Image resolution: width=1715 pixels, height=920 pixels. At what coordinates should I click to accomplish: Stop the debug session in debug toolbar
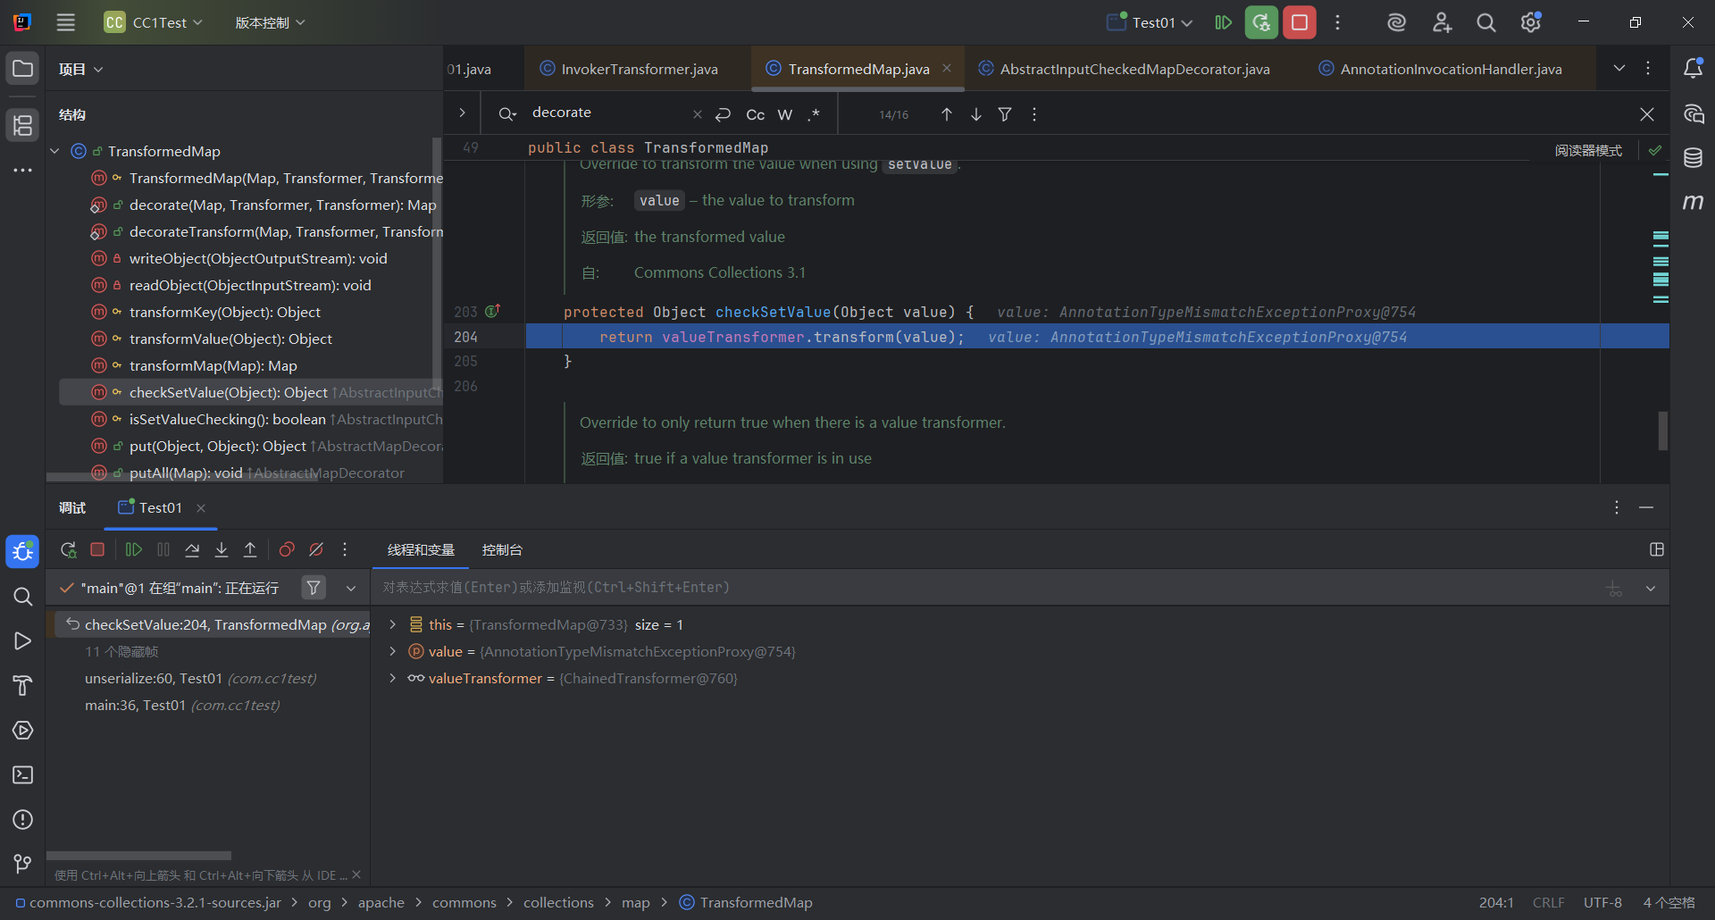coord(97,549)
